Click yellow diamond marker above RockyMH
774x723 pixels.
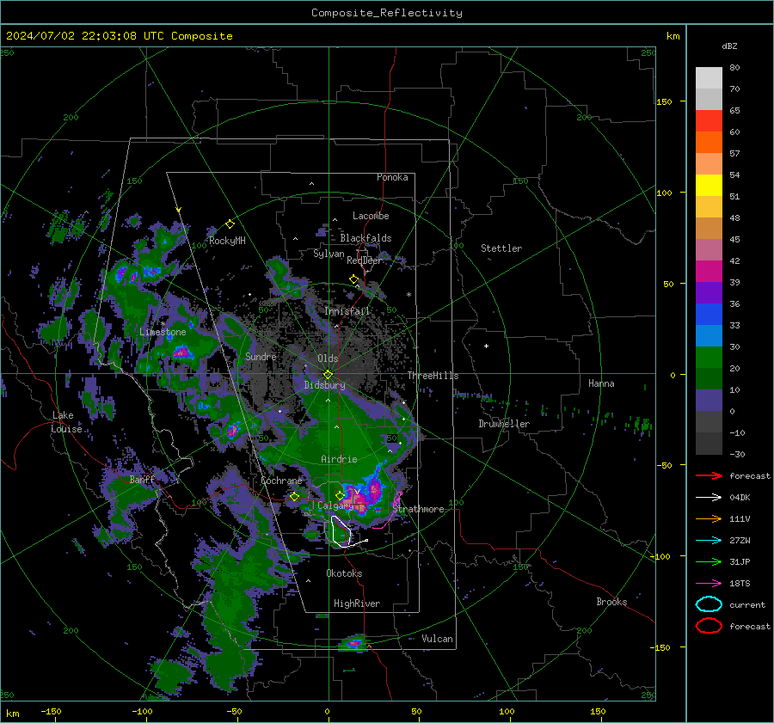(x=230, y=224)
